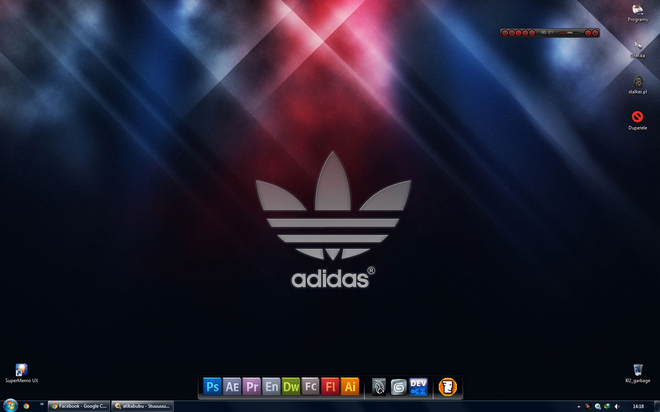Click the corner-arrow button on media widget
The height and width of the screenshot is (412, 660).
coord(595,33)
